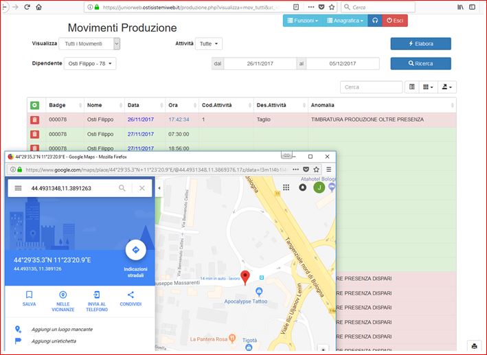This screenshot has height=355, width=487.
Task: Sort by Nome column header
Action: (x=104, y=105)
